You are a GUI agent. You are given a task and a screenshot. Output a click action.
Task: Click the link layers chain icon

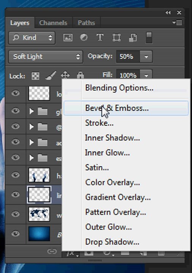(52, 251)
